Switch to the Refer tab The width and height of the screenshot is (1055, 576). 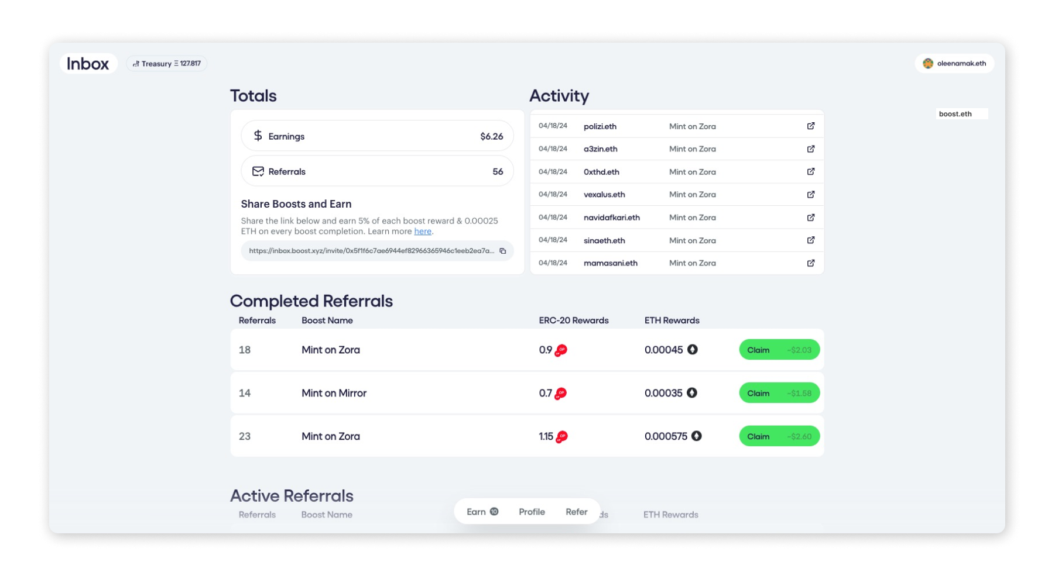576,511
